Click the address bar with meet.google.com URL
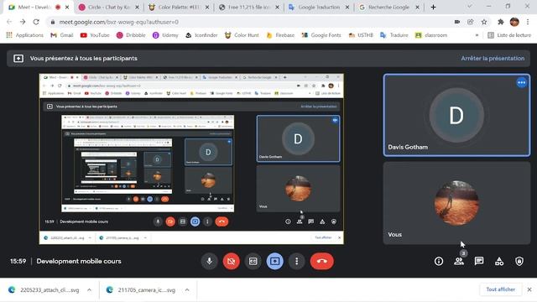The height and width of the screenshot is (302, 537). [x=251, y=22]
